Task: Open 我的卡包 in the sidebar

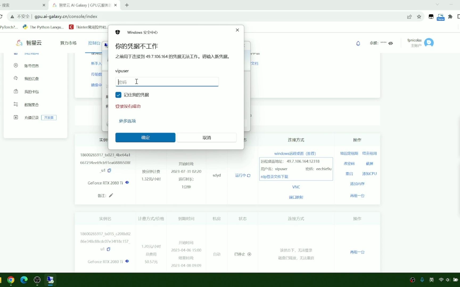Action: click(32, 92)
